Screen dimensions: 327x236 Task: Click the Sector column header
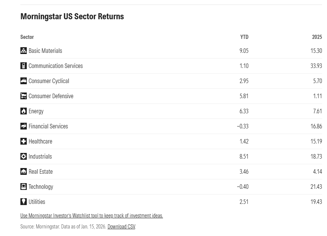(27, 37)
